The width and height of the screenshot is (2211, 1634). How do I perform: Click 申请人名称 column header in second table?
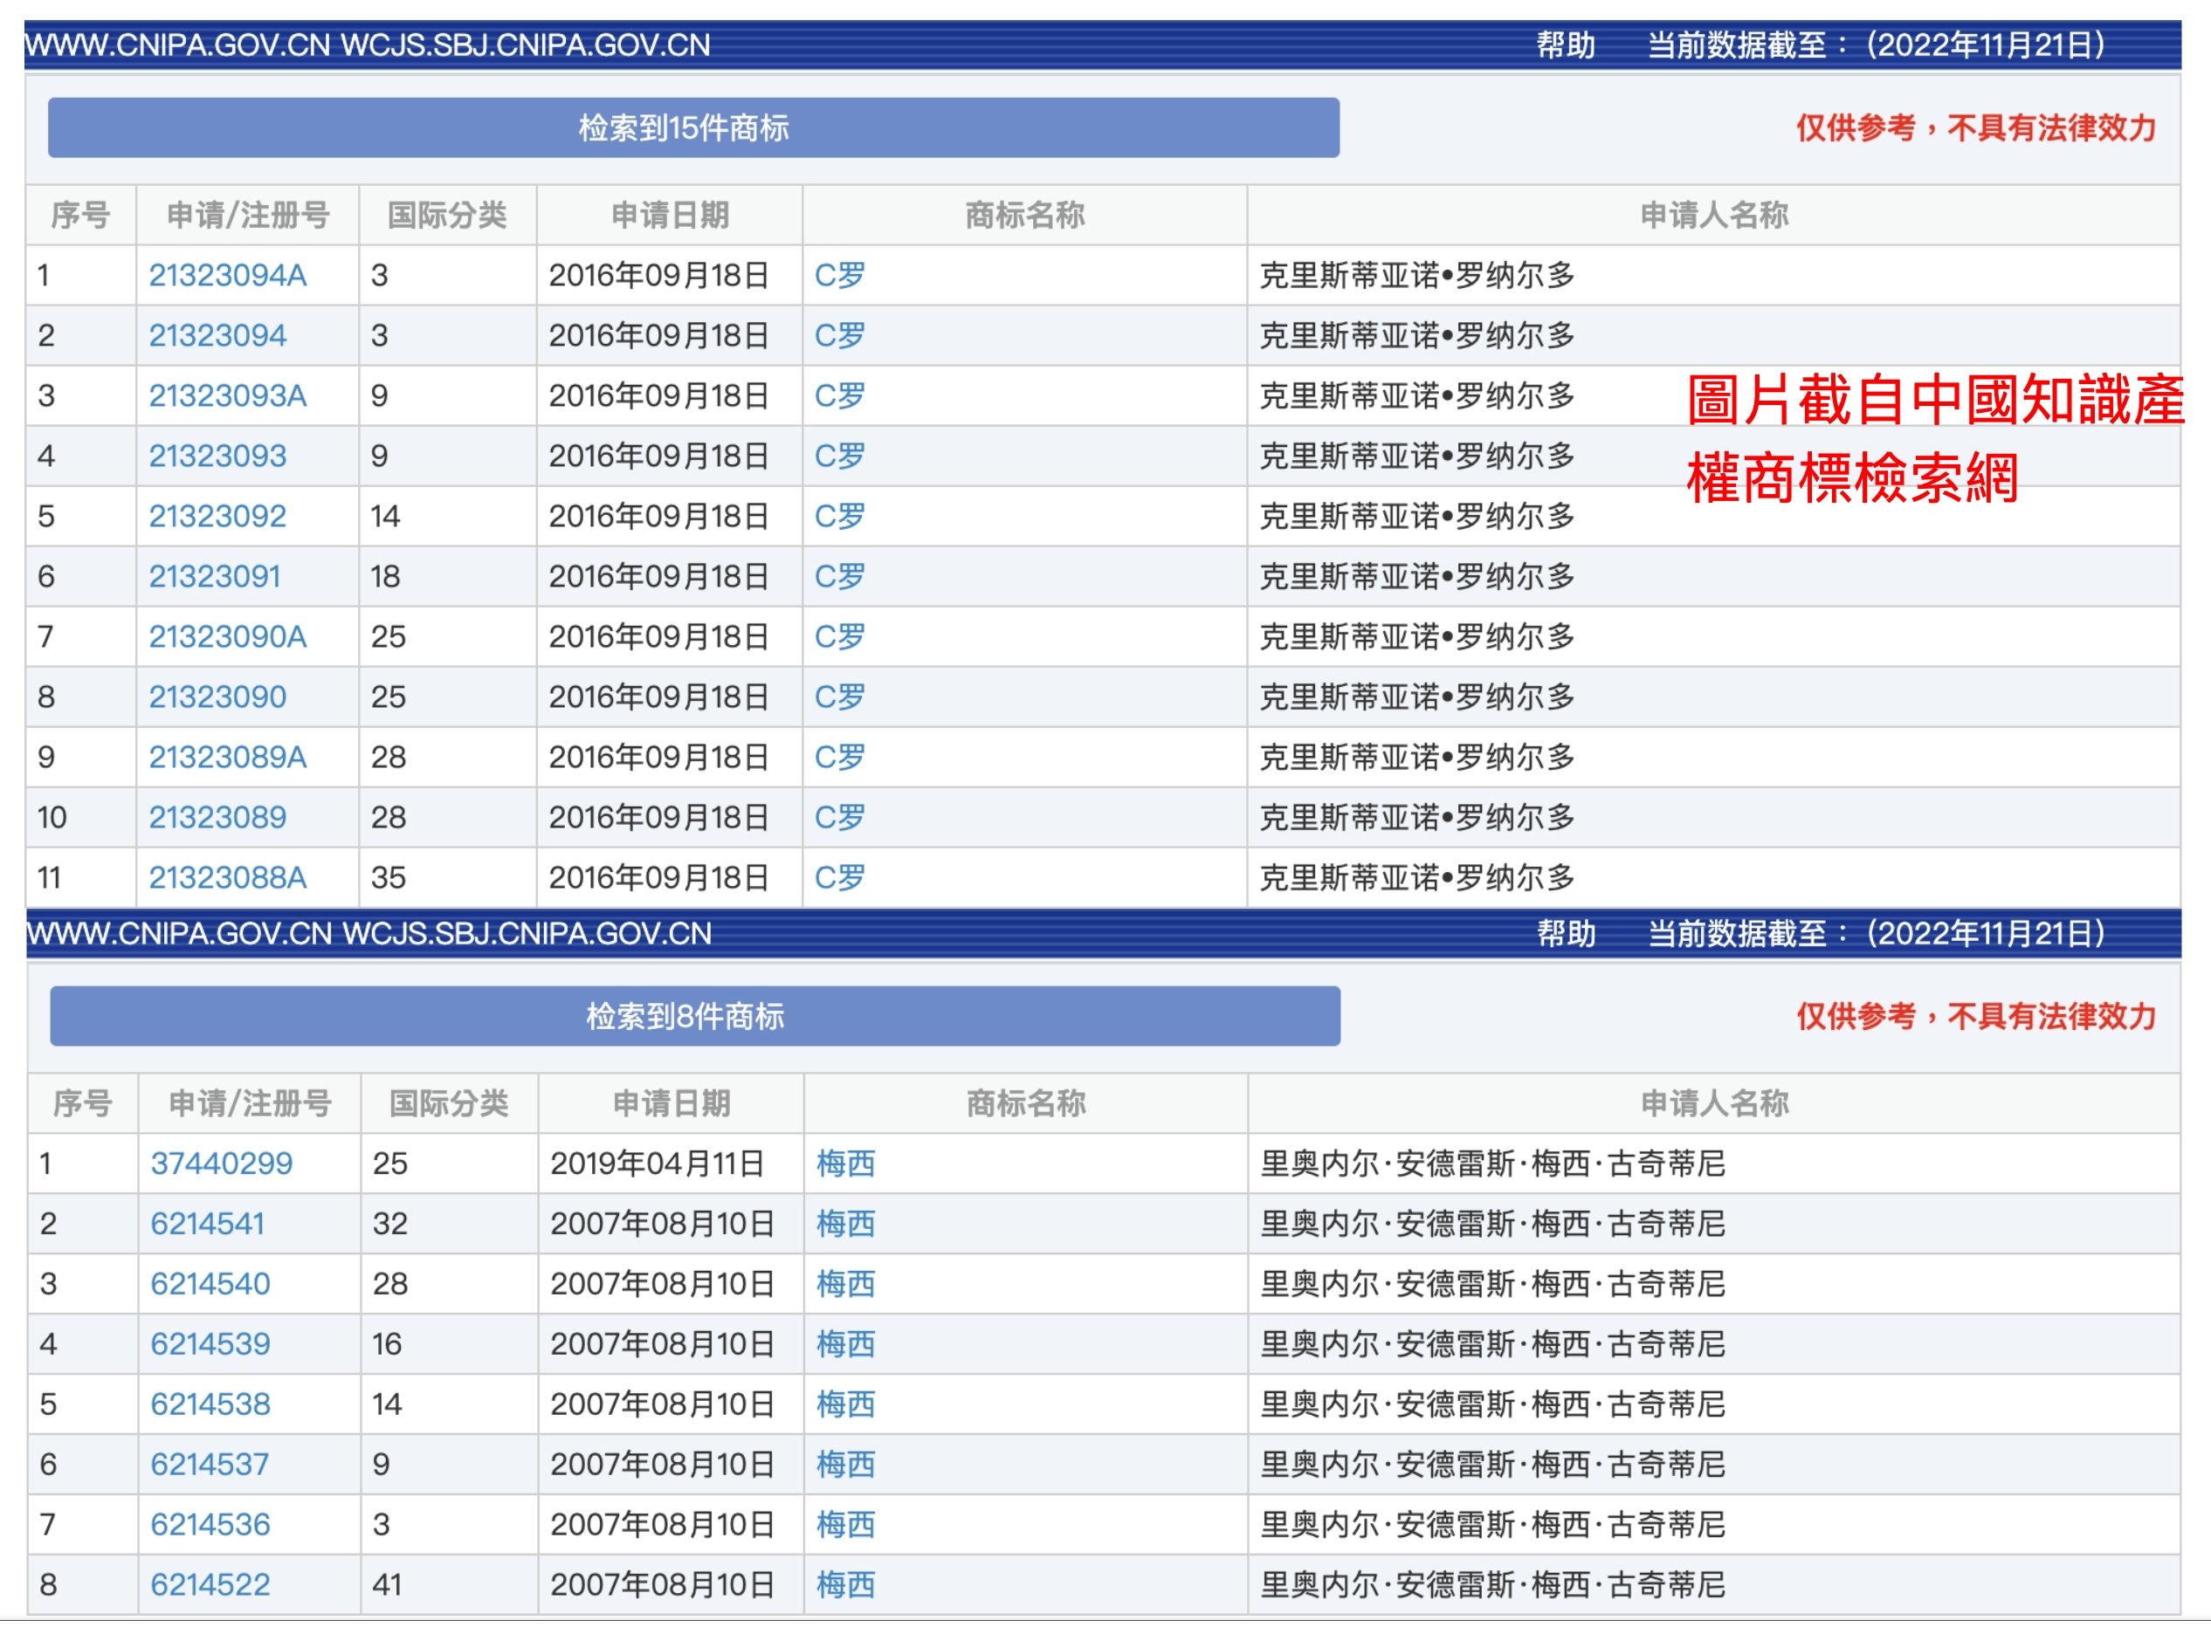pos(1714,1102)
